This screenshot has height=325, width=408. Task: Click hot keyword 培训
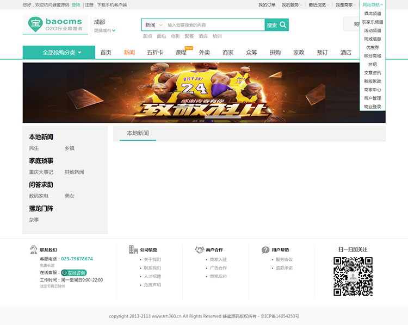coord(217,36)
